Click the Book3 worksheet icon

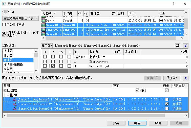click(x=44, y=20)
